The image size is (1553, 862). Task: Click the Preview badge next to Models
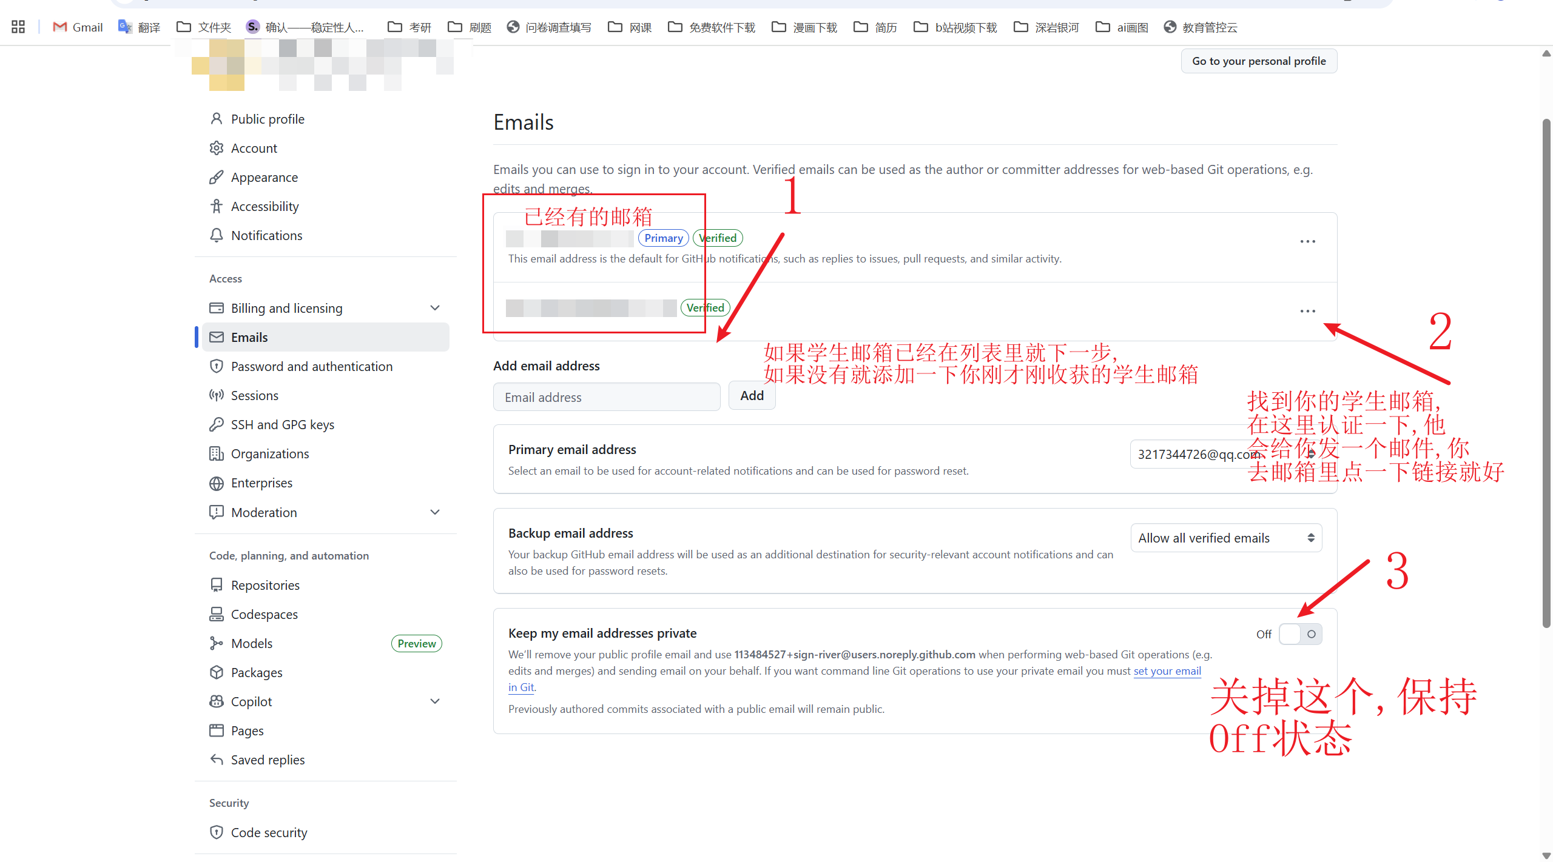(x=417, y=643)
